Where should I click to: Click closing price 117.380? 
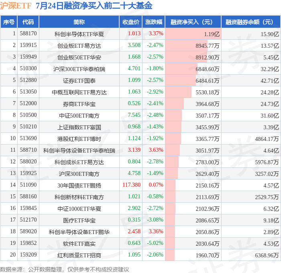131,185
